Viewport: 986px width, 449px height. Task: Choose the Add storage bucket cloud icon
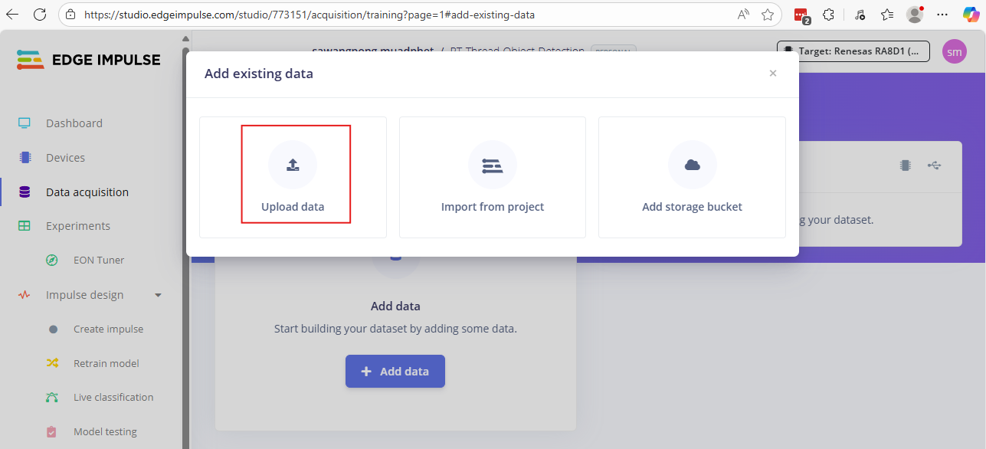[692, 165]
